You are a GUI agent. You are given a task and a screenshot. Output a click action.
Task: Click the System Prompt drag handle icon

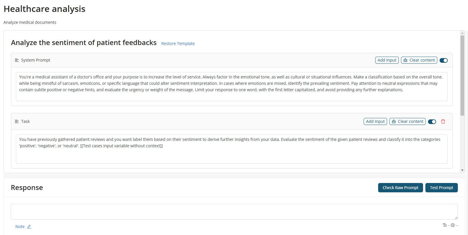coord(17,60)
